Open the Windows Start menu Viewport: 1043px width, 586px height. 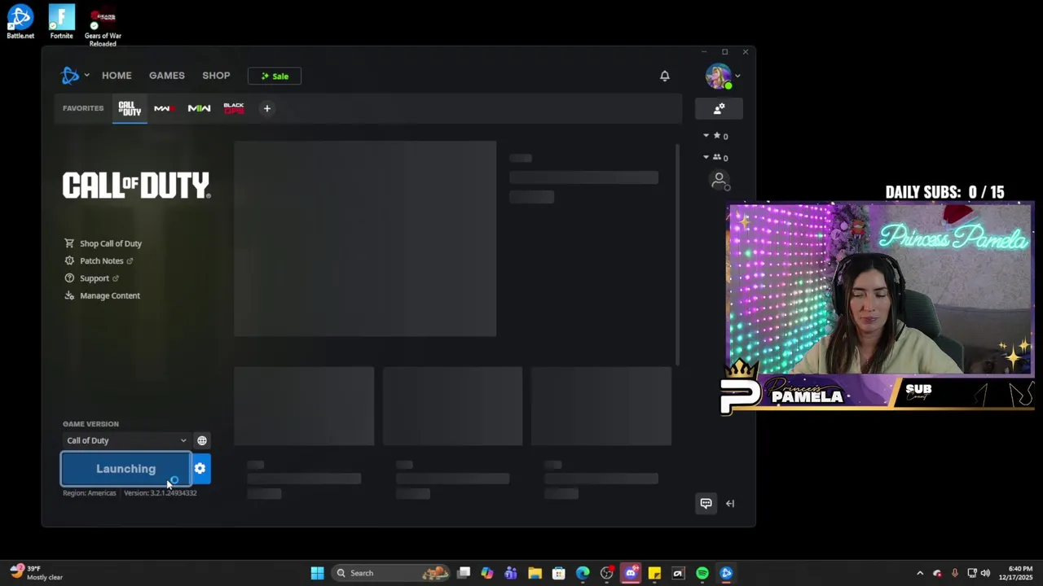[x=317, y=573]
